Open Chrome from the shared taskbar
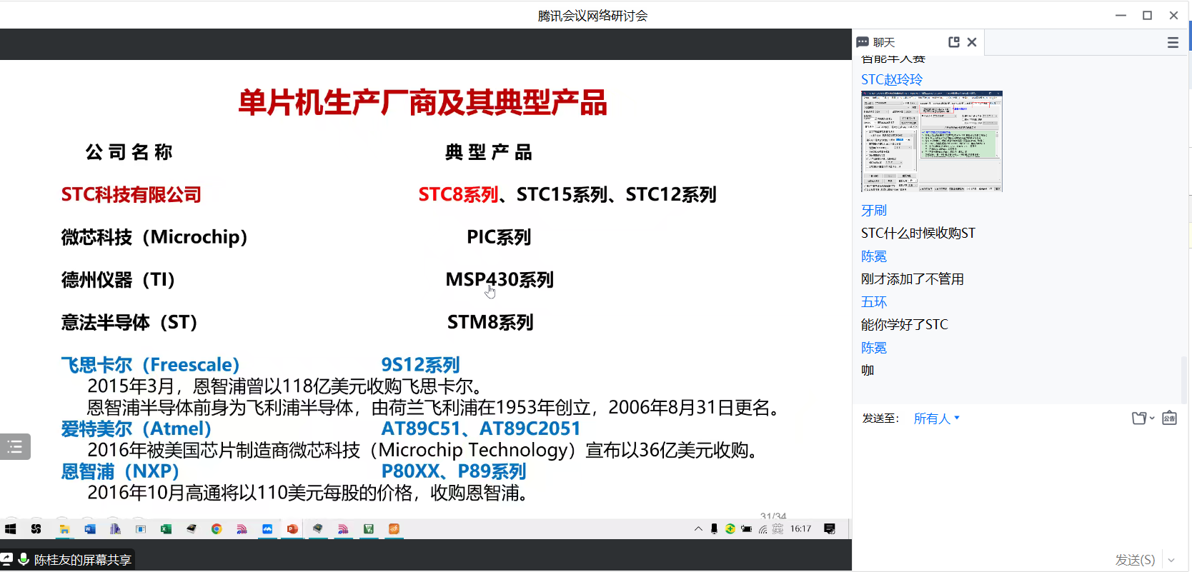 pos(217,529)
